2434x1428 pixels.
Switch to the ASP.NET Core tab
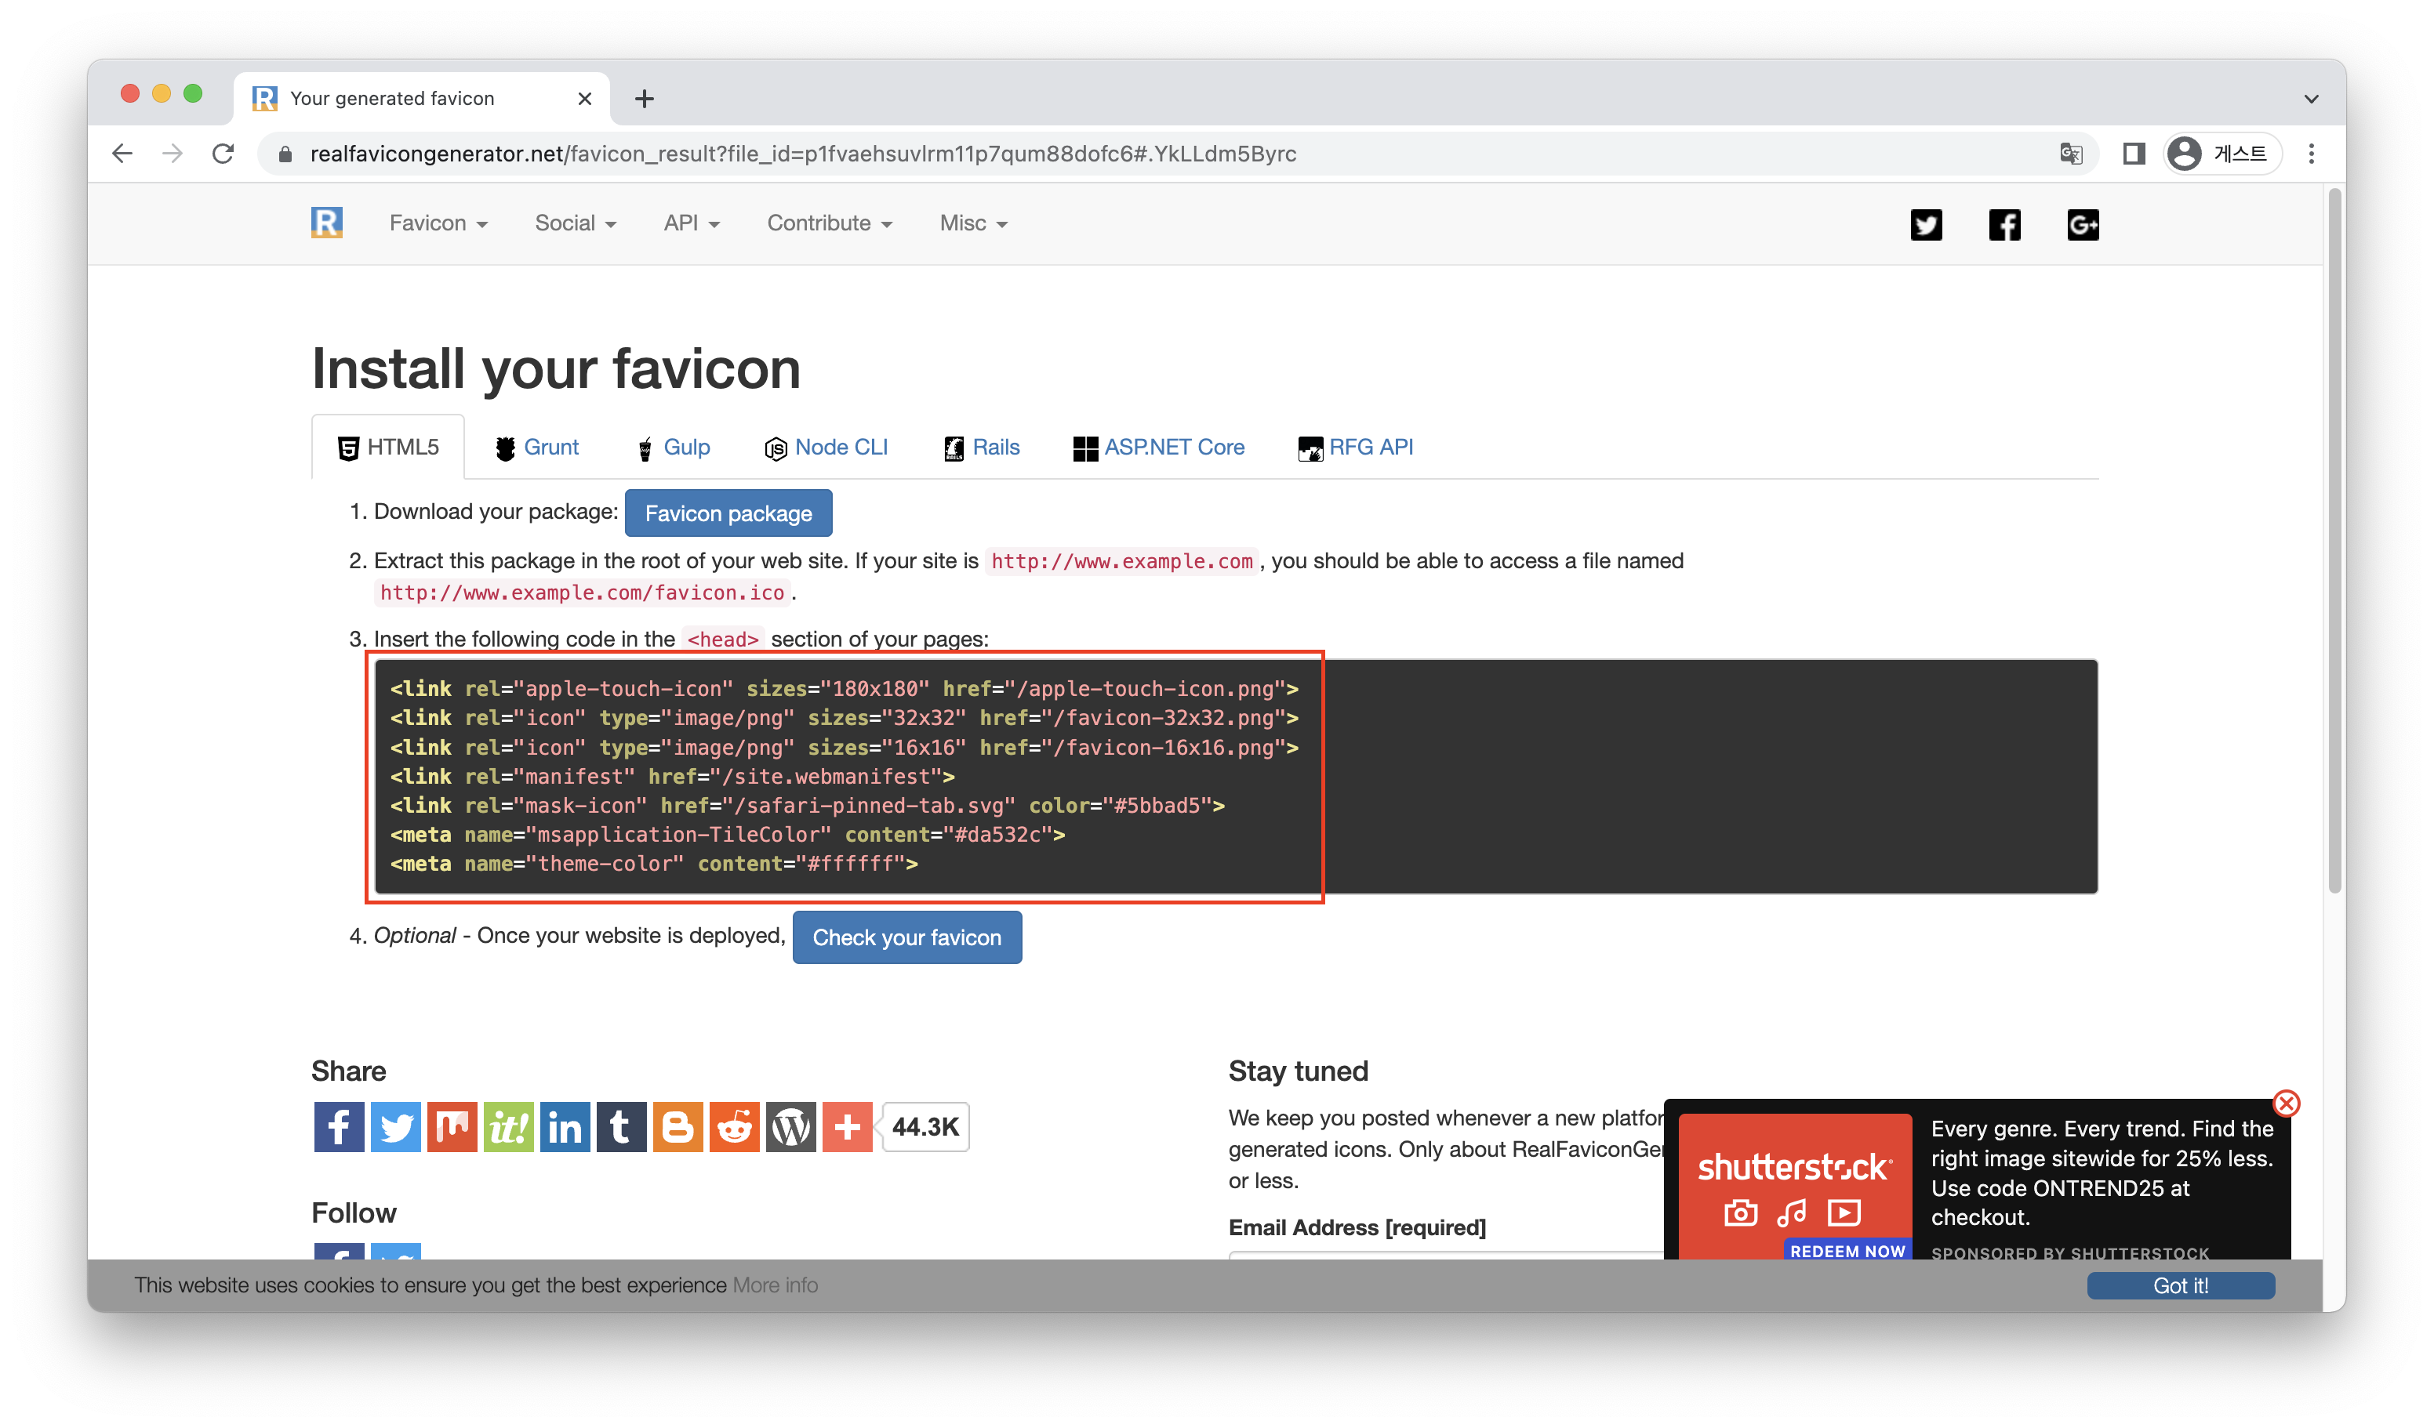coord(1158,447)
